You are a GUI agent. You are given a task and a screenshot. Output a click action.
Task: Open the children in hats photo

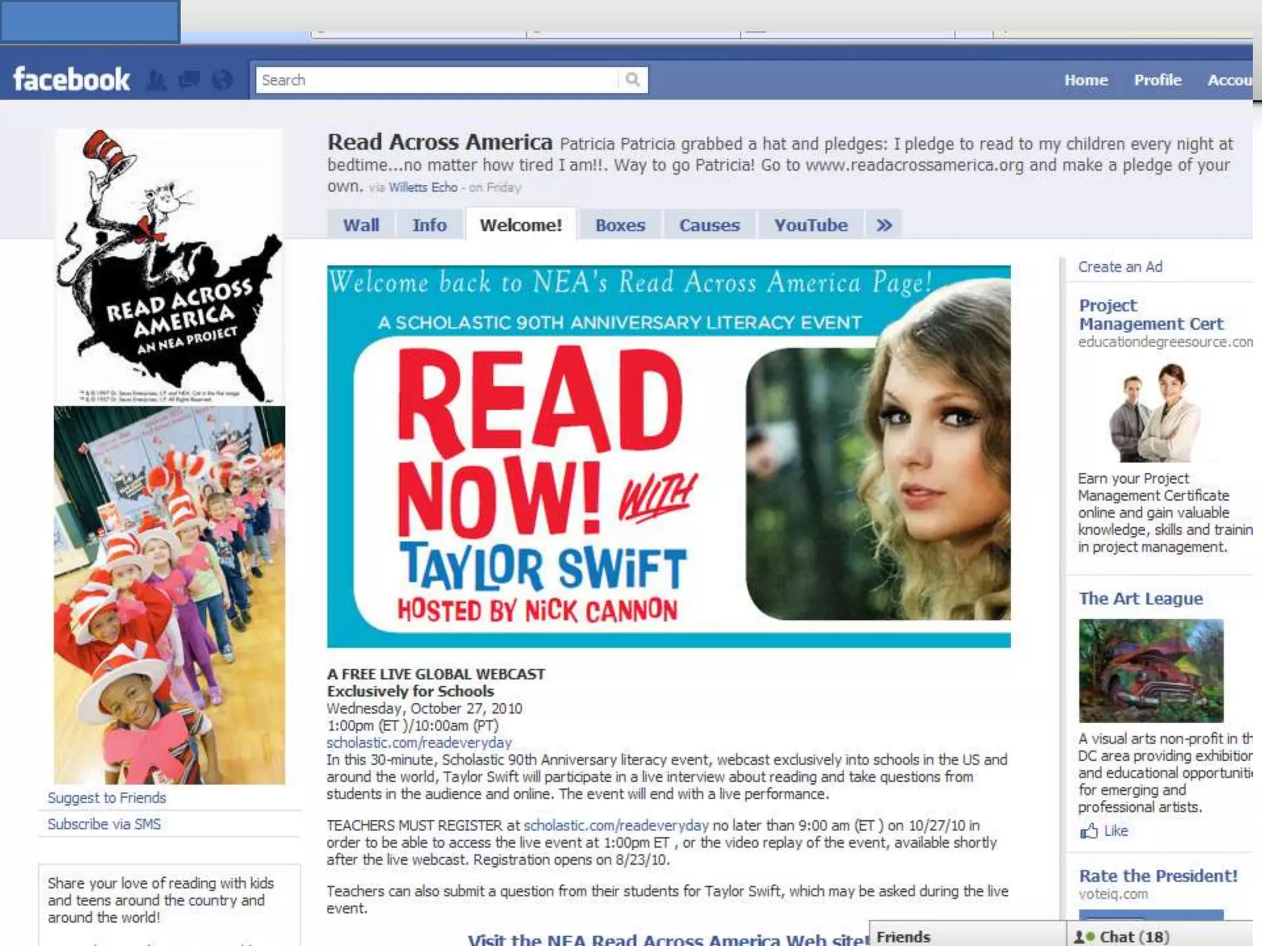click(x=169, y=594)
